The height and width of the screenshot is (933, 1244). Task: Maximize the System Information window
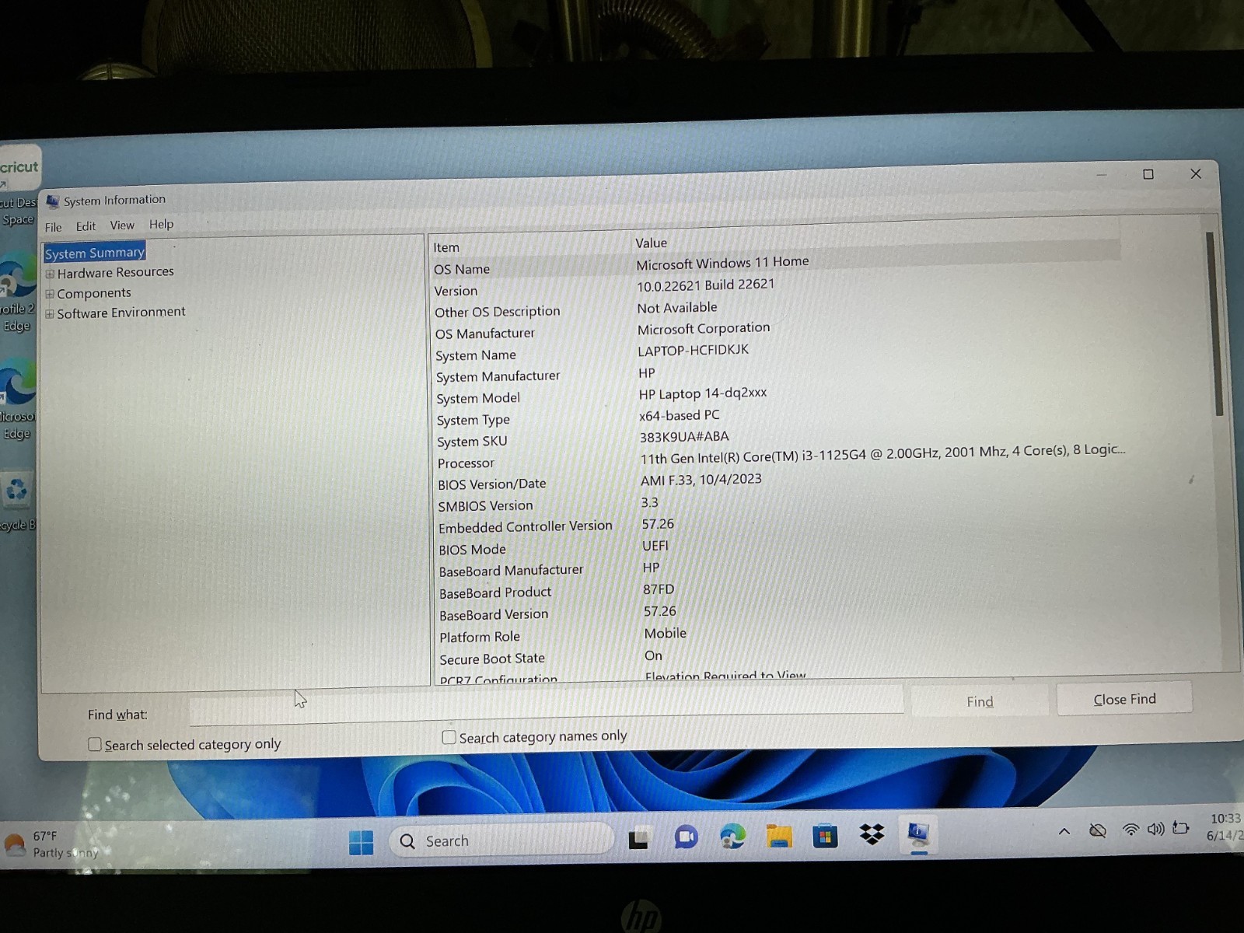(x=1148, y=174)
